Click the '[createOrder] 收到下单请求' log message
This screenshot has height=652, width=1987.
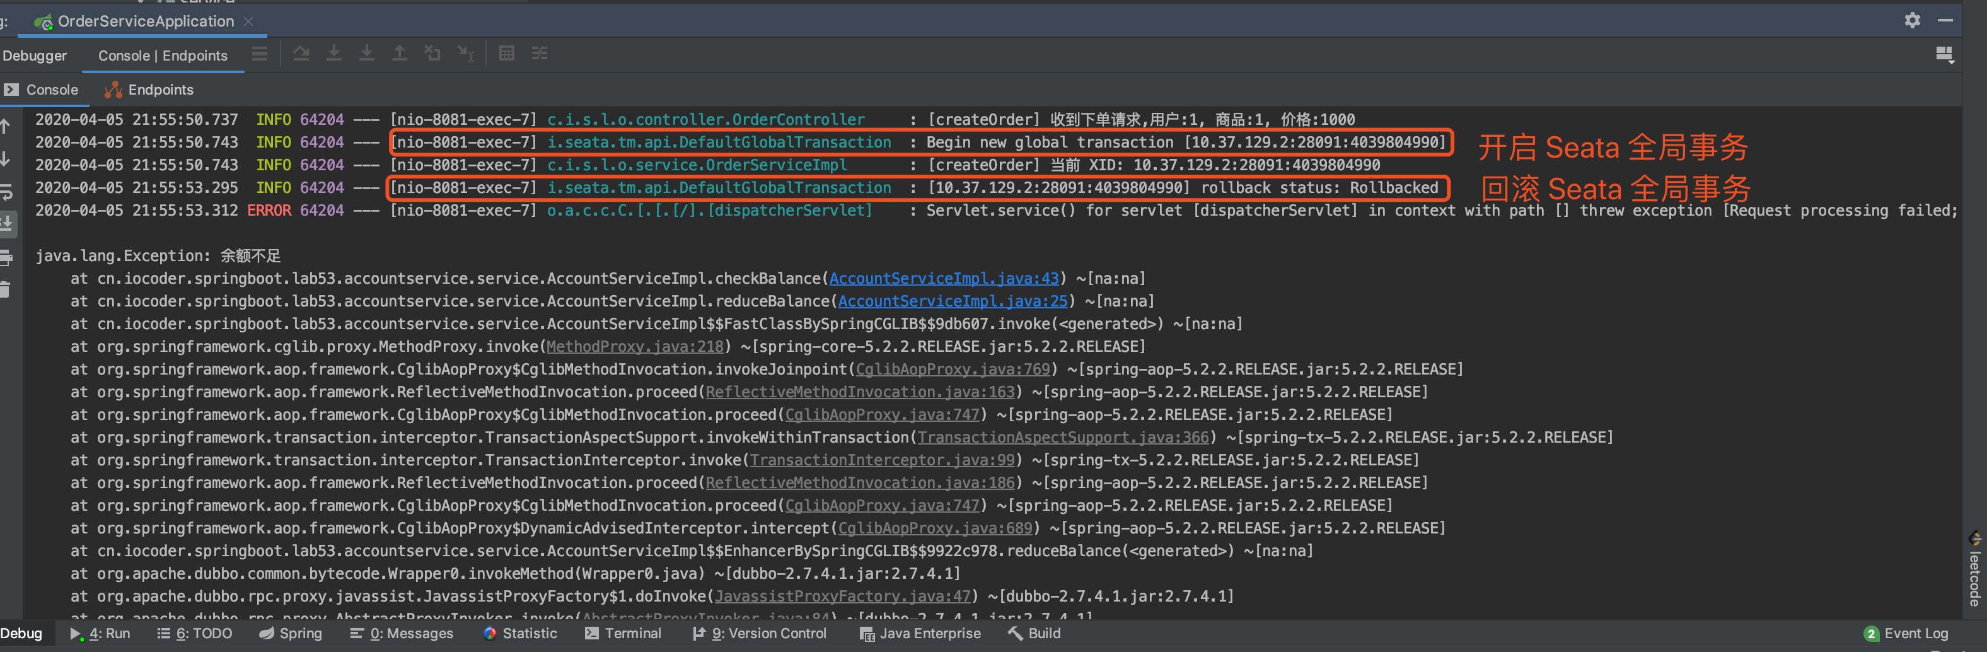(1141, 120)
